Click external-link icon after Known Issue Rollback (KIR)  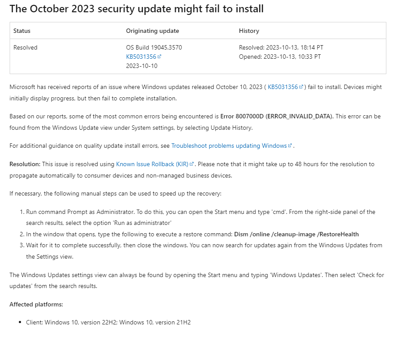coord(191,164)
